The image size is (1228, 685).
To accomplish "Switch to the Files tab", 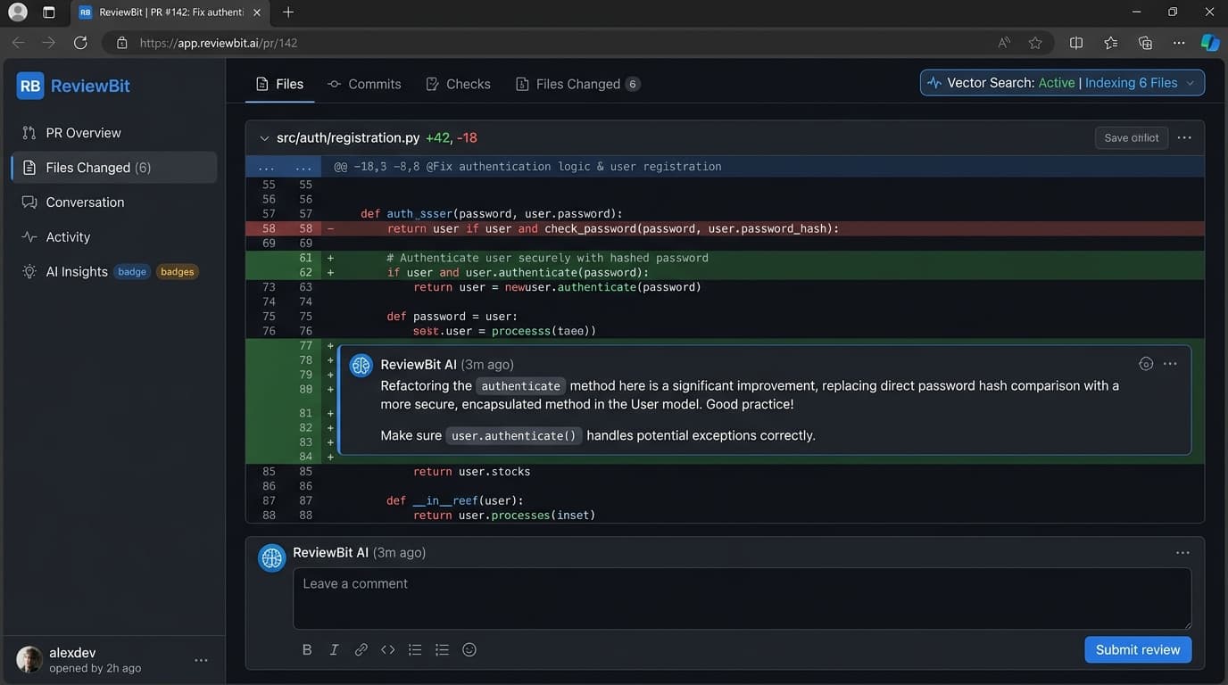I will tap(279, 84).
